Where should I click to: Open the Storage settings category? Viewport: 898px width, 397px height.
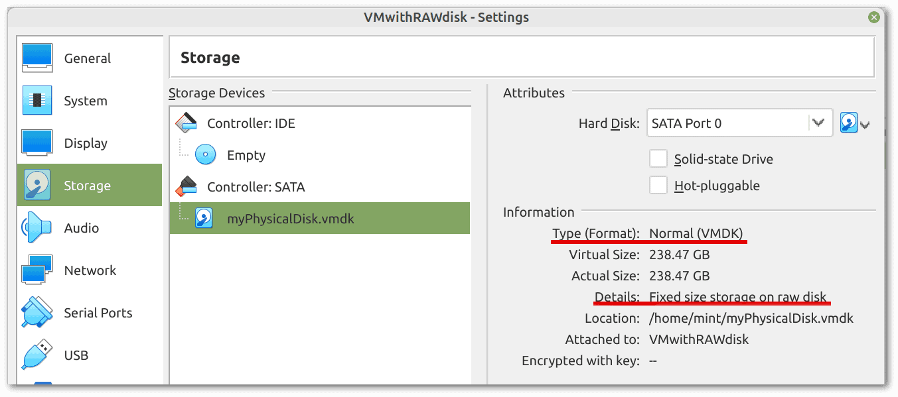90,185
